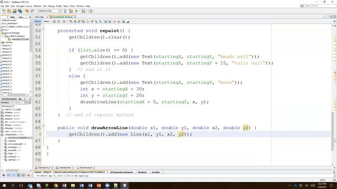The image size is (337, 189).
Task: Click Exercise24_07 in editor breadcrumb
Action: (45, 167)
